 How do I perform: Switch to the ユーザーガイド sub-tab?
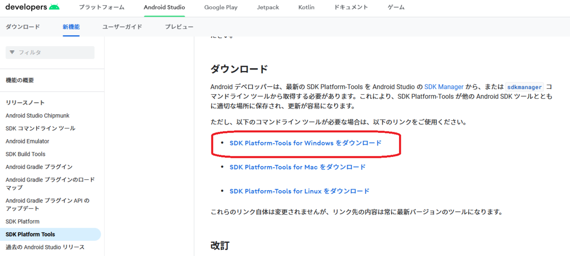click(122, 27)
